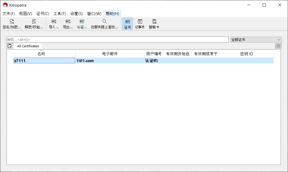Open the 帮助(H) menu

(x=112, y=13)
